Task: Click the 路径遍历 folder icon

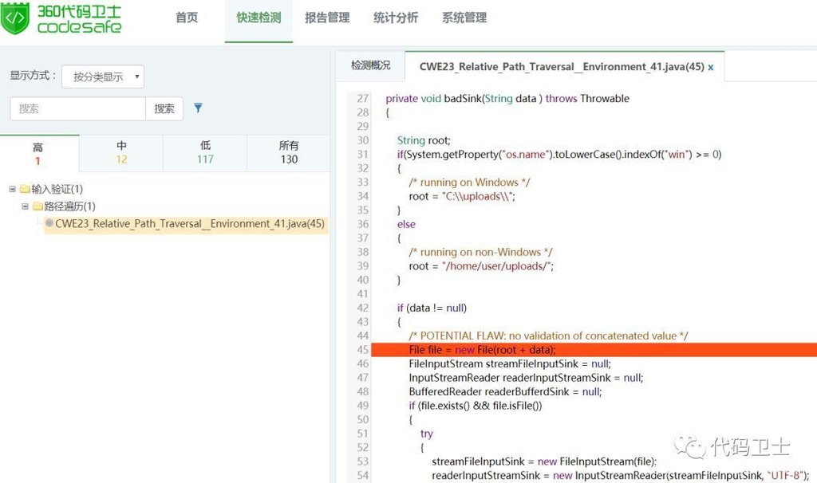Action: pyautogui.click(x=37, y=206)
